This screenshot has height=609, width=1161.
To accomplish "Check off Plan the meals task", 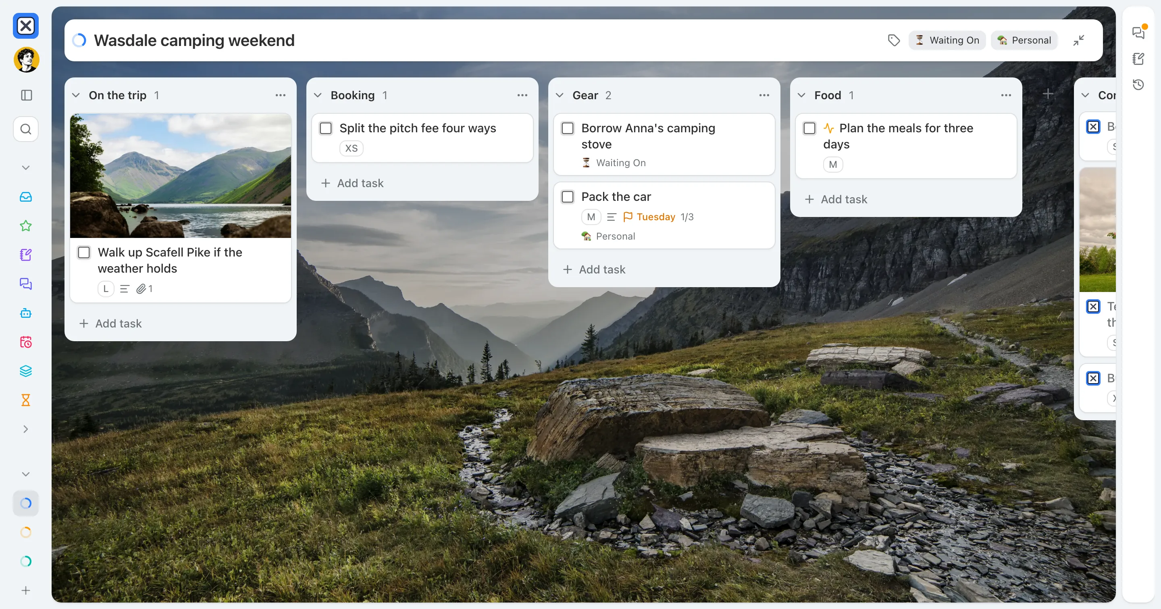I will (x=809, y=128).
